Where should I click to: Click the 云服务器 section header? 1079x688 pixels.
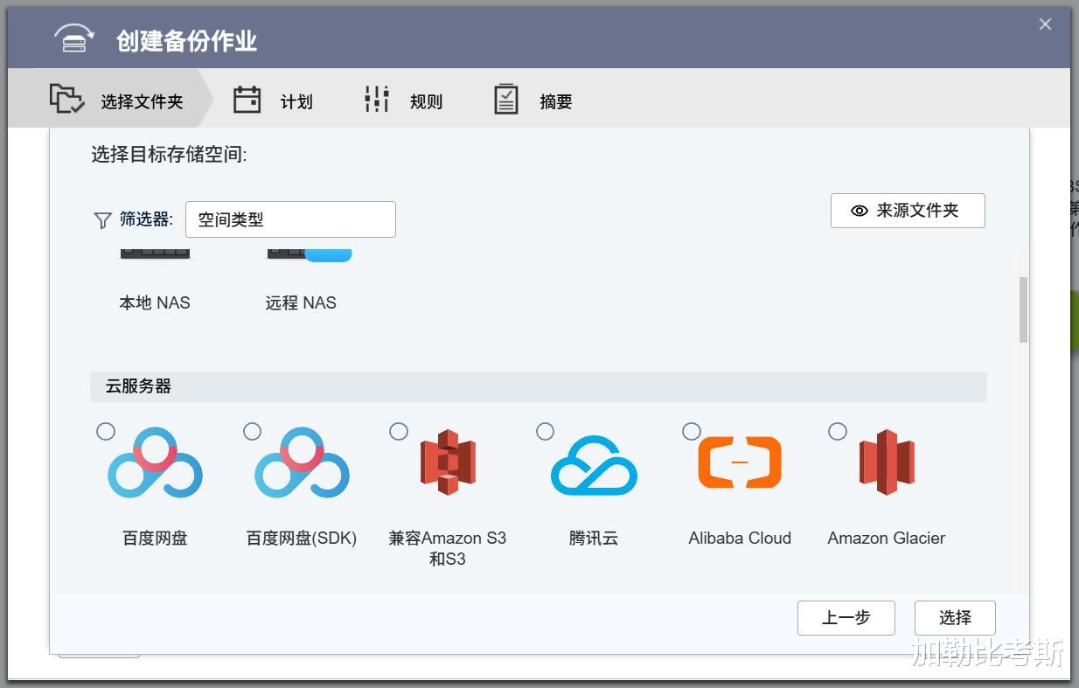pyautogui.click(x=539, y=386)
